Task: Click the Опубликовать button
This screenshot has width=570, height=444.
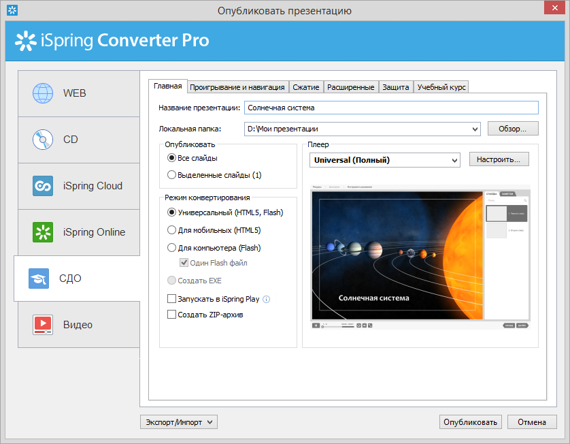Action: [471, 422]
